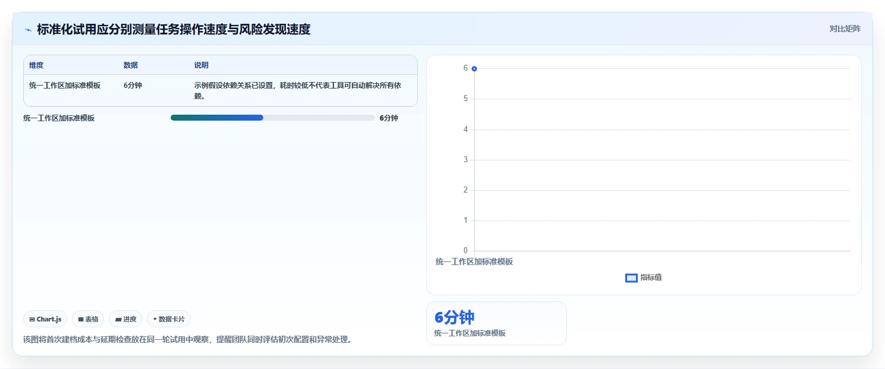This screenshot has width=885, height=369.
Task: Select table cell 统一工作区加标准模板
Action: tap(65, 86)
